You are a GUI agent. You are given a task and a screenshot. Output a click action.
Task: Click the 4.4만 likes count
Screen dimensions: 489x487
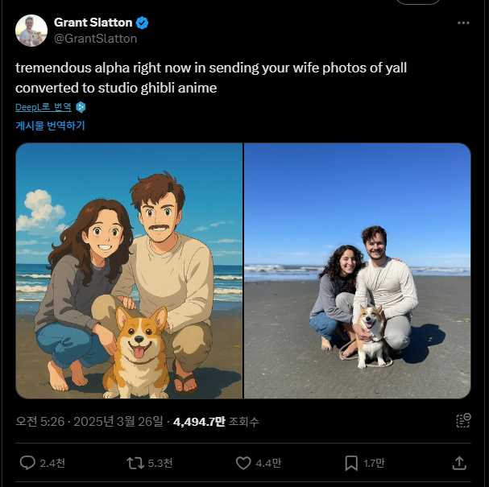[269, 463]
